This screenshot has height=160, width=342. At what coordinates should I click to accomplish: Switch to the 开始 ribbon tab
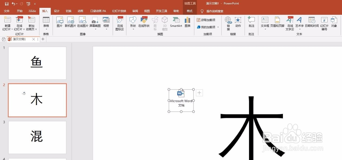(19, 11)
